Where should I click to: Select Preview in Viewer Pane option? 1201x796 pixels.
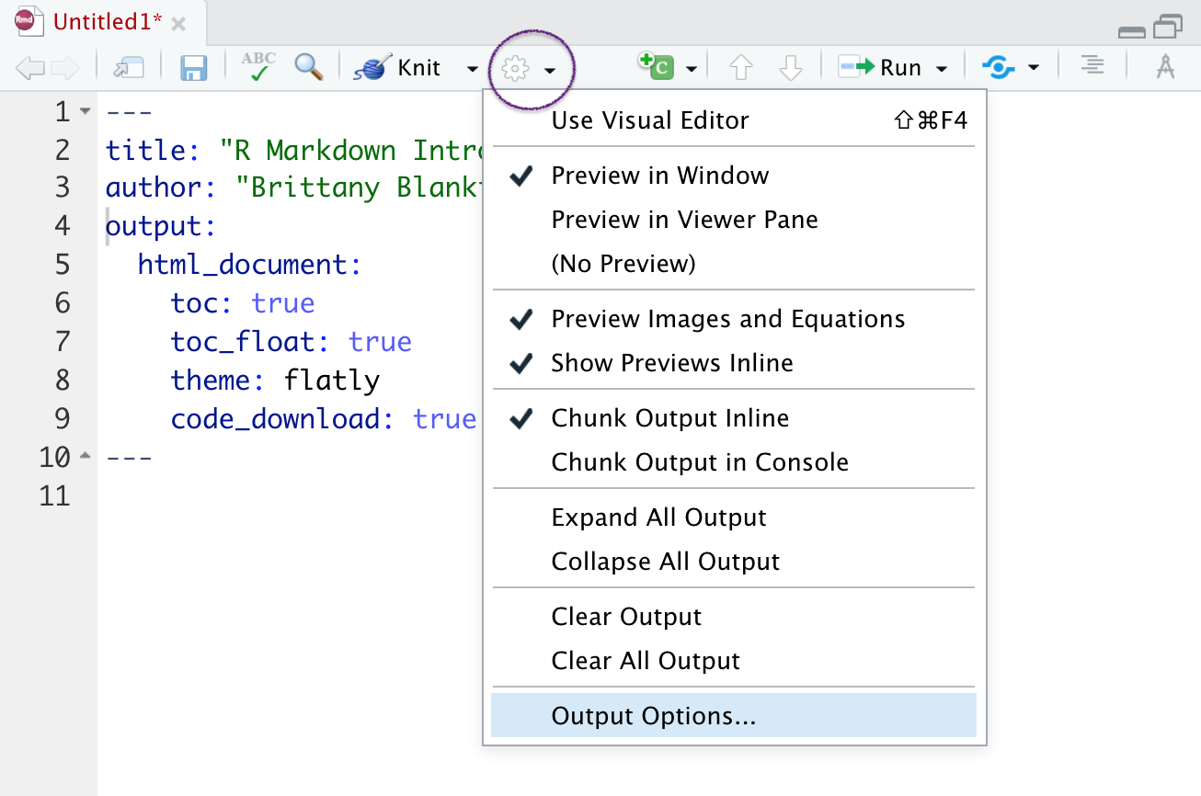point(684,220)
